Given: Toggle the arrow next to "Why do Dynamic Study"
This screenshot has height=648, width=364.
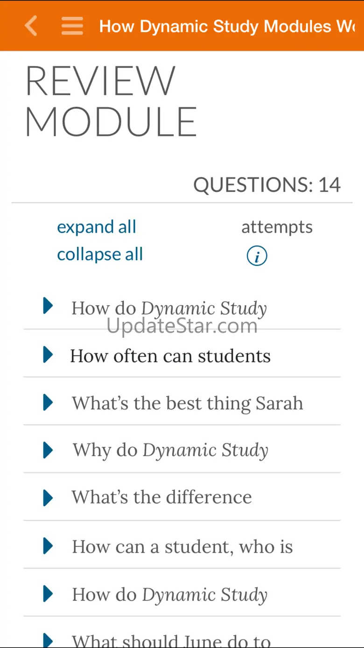Looking at the screenshot, I should (x=48, y=450).
